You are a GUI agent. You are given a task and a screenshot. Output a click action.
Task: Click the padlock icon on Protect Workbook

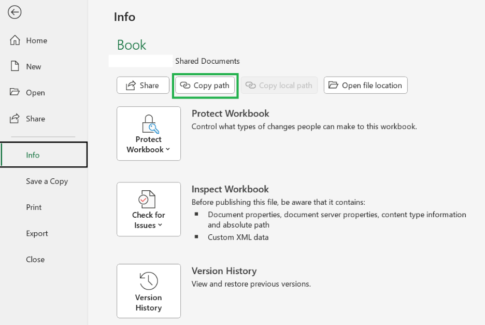pyautogui.click(x=150, y=124)
